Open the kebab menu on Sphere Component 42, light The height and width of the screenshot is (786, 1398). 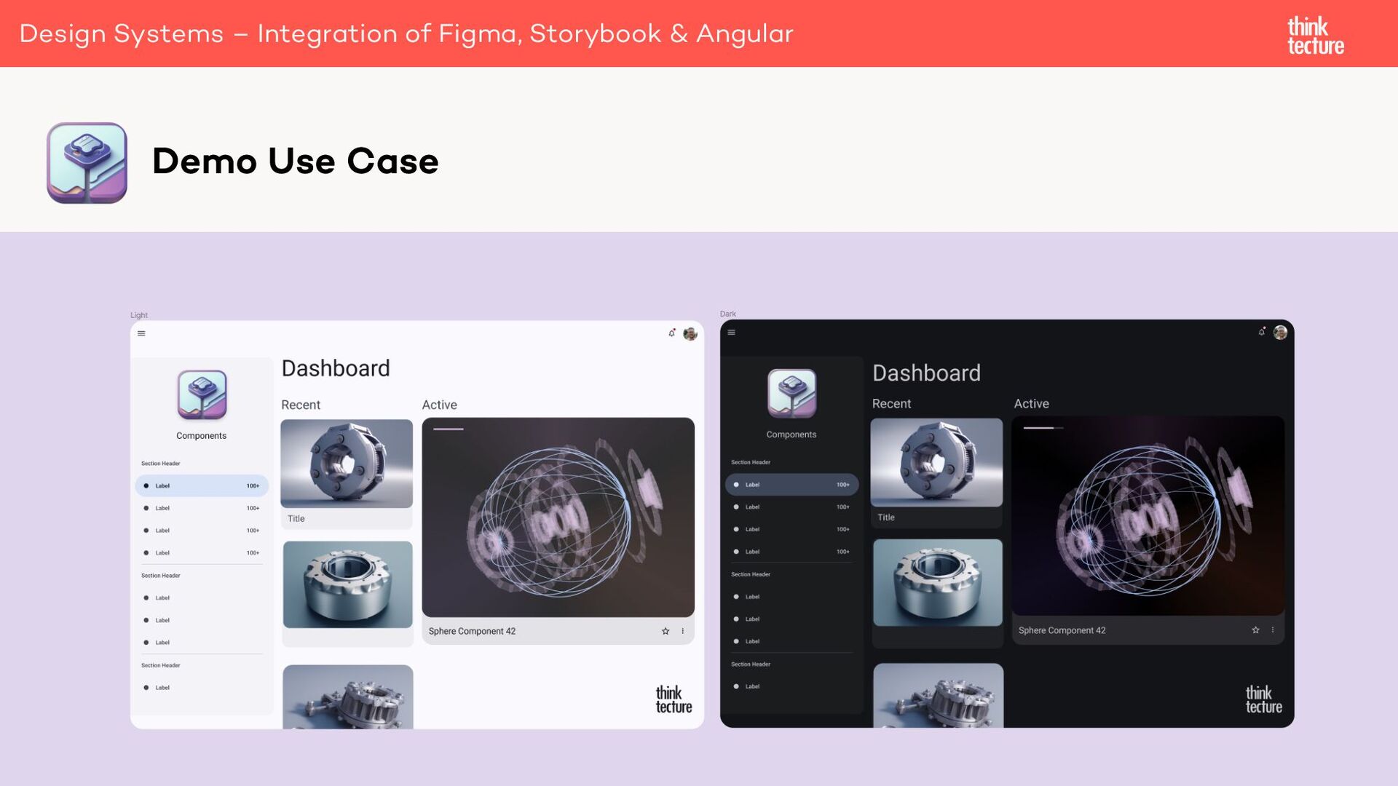click(x=682, y=631)
